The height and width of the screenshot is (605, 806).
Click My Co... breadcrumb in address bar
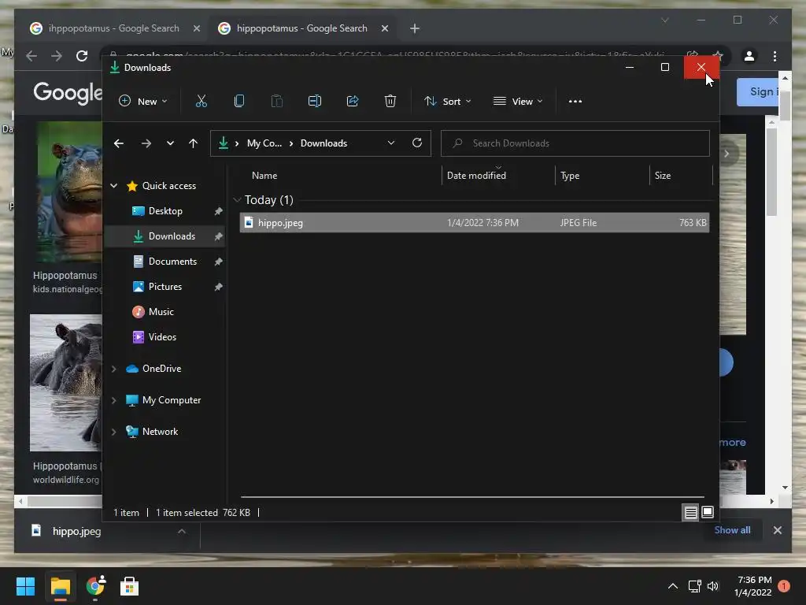coord(264,143)
